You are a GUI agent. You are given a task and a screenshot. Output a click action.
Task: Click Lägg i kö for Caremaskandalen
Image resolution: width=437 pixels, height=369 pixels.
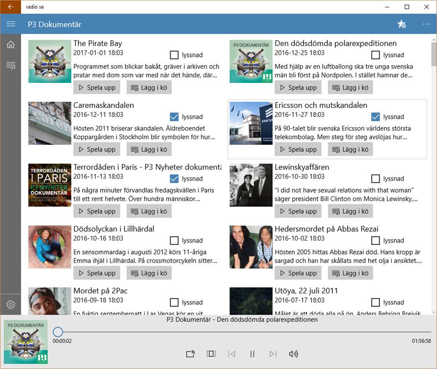pos(149,149)
